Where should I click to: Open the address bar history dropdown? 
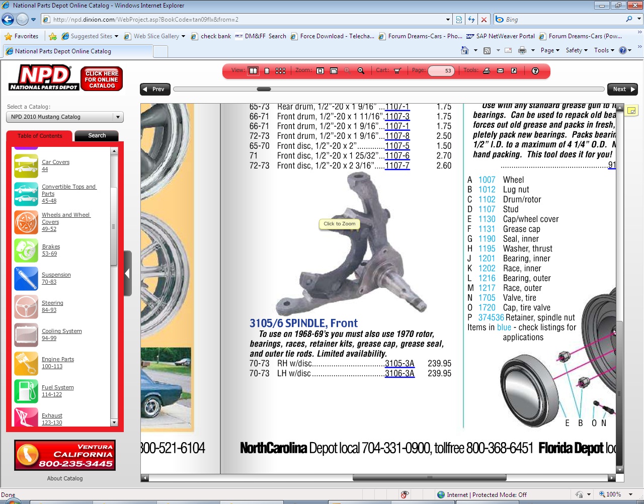pos(448,20)
